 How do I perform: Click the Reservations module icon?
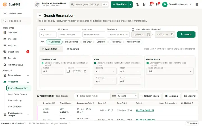(5, 75)
